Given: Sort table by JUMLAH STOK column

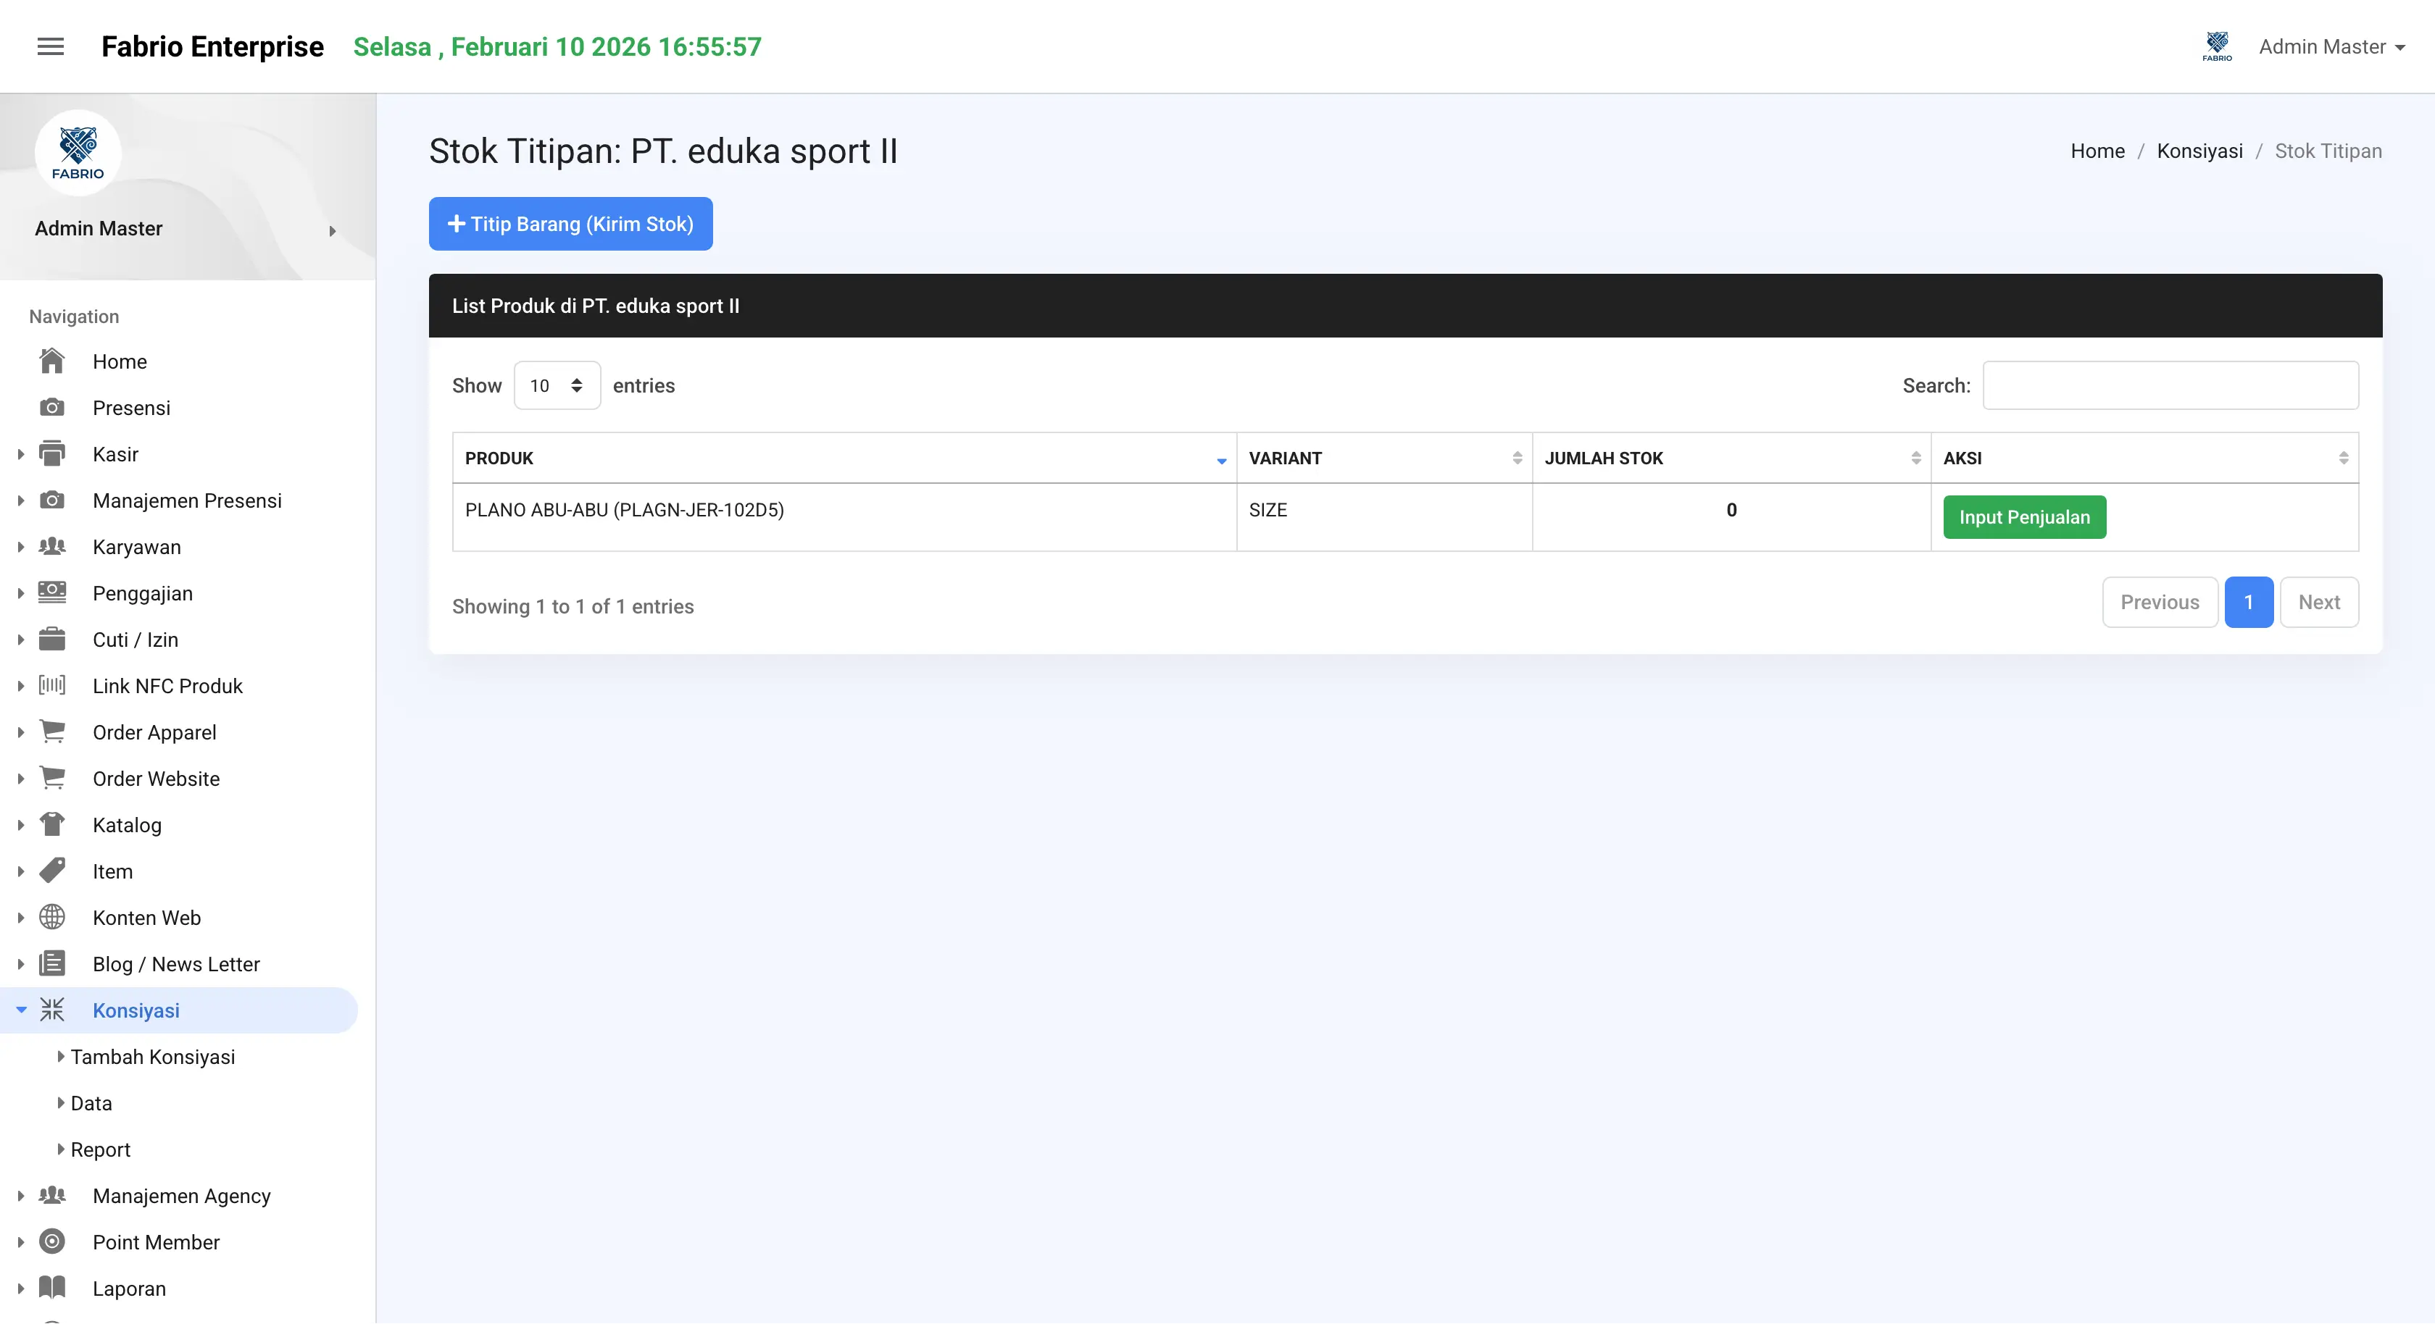Looking at the screenshot, I should point(1731,458).
